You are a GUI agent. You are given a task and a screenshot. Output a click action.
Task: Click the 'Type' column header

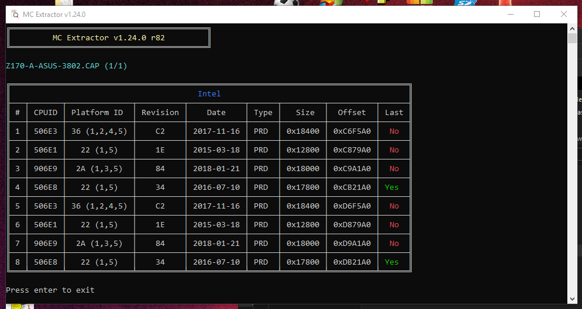coord(263,113)
